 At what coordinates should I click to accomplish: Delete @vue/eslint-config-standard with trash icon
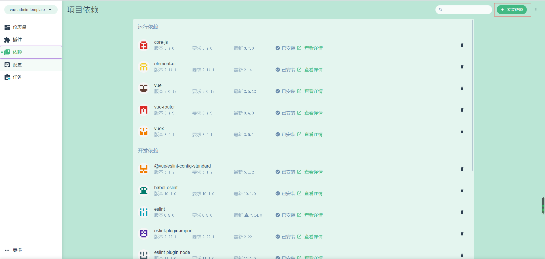(x=462, y=169)
